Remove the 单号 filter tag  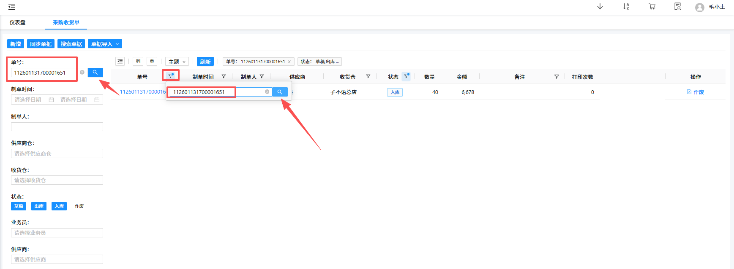(x=289, y=62)
